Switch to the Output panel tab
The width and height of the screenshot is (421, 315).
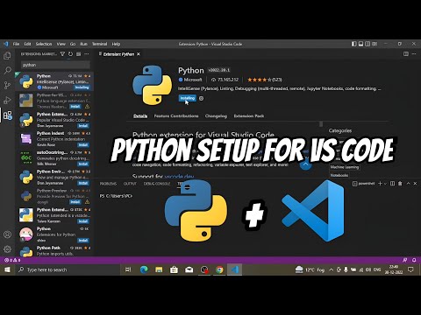[x=130, y=184]
